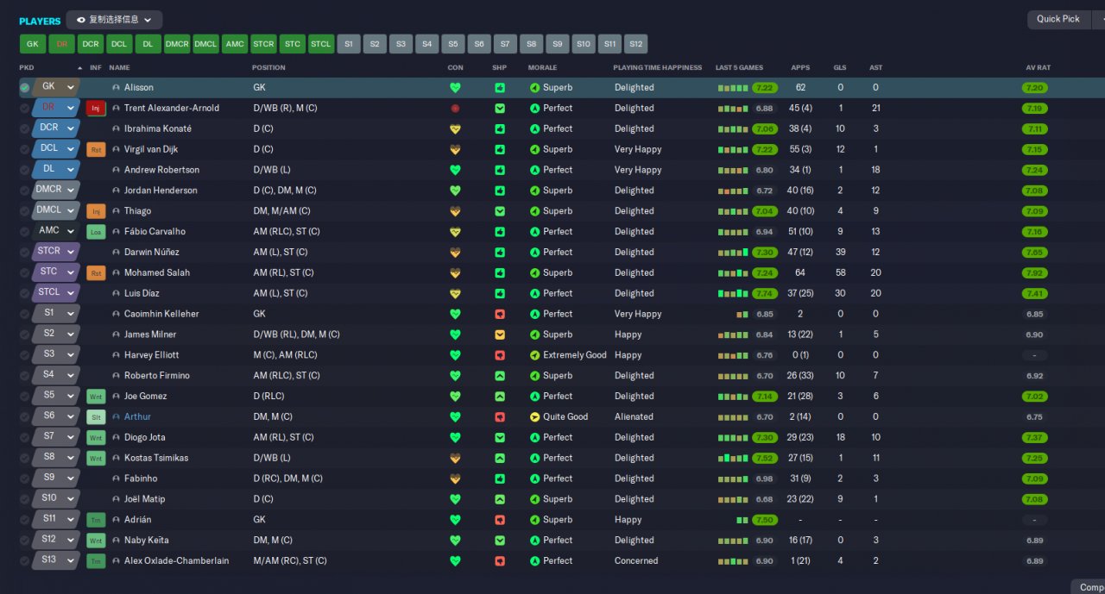Click Alisson's last 5 games form bars
Image resolution: width=1105 pixels, height=594 pixels.
click(733, 88)
